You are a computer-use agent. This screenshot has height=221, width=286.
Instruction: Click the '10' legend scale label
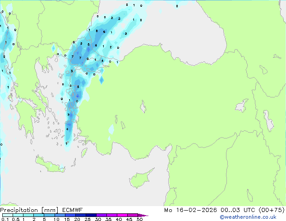tap(56, 219)
